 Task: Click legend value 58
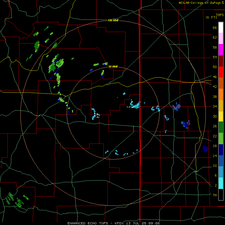pos(215,47)
